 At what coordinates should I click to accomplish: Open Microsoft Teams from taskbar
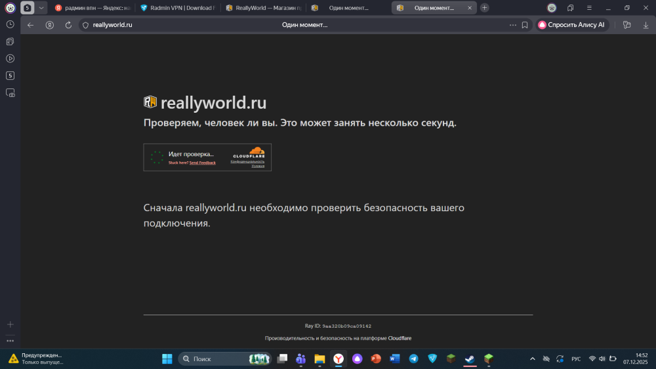[301, 359]
